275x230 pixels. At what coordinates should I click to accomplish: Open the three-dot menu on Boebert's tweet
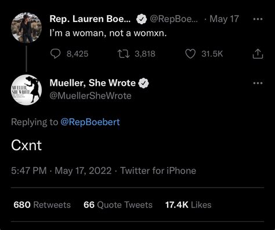[x=258, y=19]
